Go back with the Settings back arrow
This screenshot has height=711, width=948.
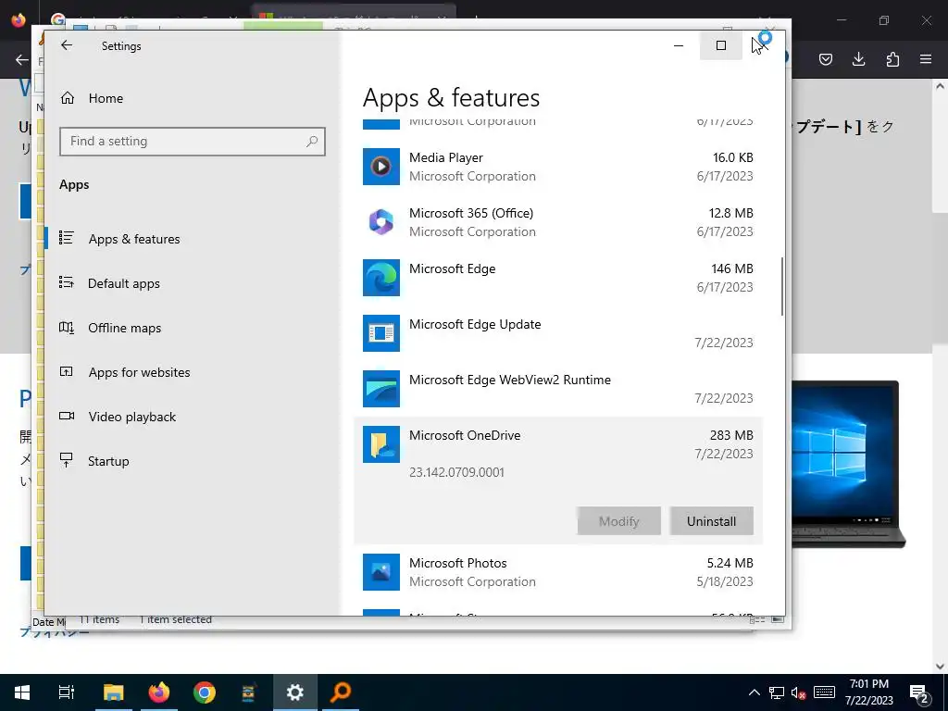67,45
